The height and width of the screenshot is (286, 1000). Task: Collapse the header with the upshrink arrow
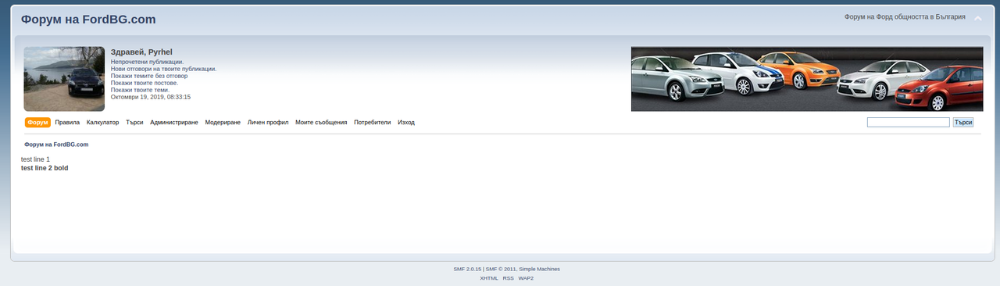(977, 18)
